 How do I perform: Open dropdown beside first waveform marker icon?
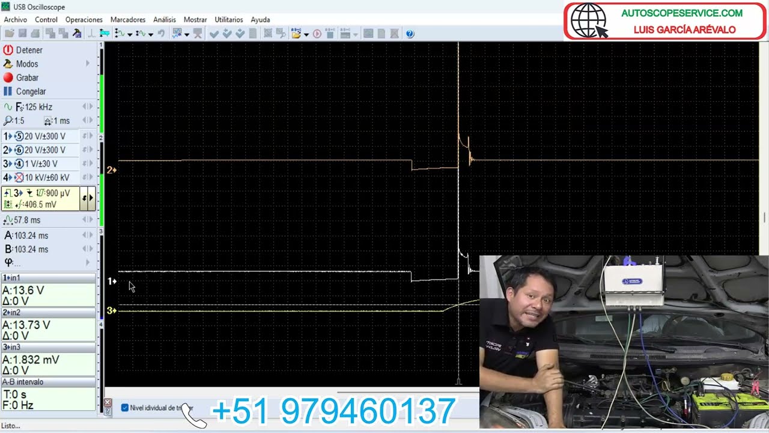coord(129,34)
